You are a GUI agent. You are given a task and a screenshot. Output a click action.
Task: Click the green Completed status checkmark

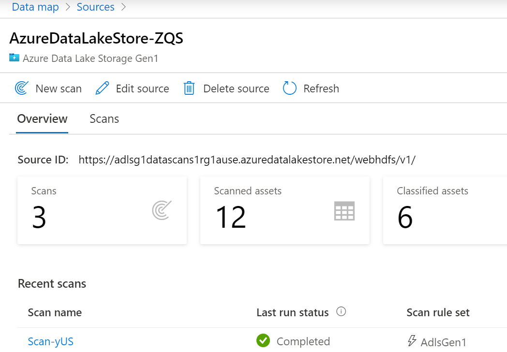(x=263, y=341)
